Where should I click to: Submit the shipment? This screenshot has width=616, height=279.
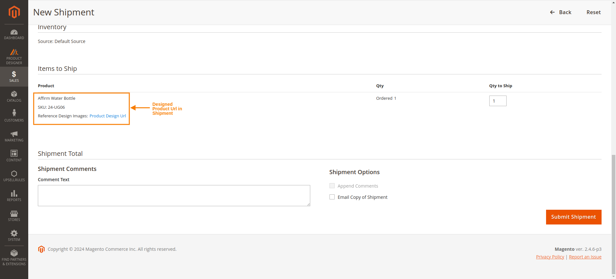[574, 217]
